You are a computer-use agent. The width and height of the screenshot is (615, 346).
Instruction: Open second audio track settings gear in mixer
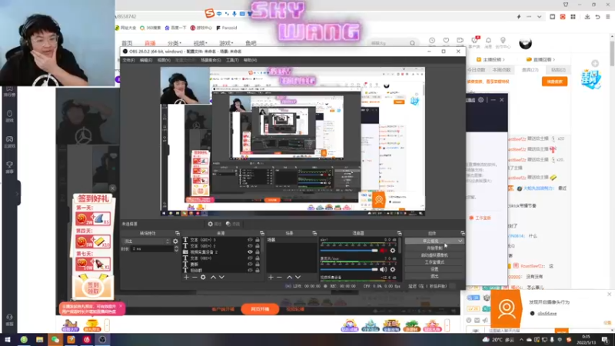[393, 270]
